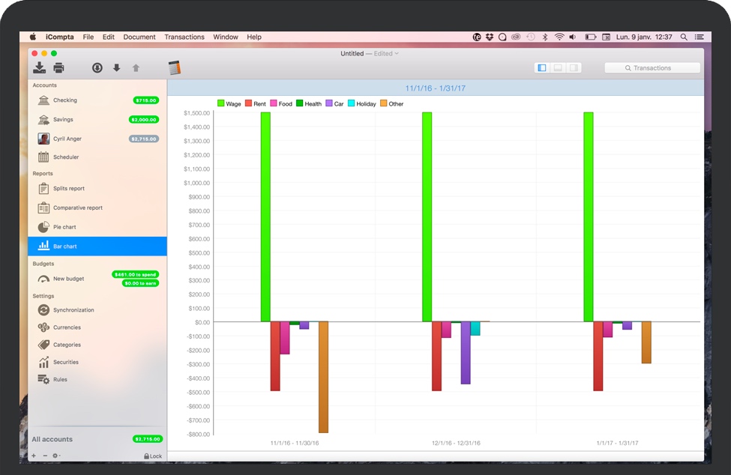731x475 pixels.
Task: Open the gear action dropdown in sidebar footer
Action: (x=56, y=456)
